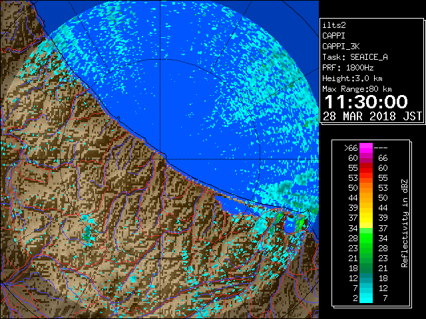Image resolution: width=426 pixels, height=319 pixels.
Task: Pick the red legend swatch for 55–60 dBZ
Action: pyautogui.click(x=366, y=168)
